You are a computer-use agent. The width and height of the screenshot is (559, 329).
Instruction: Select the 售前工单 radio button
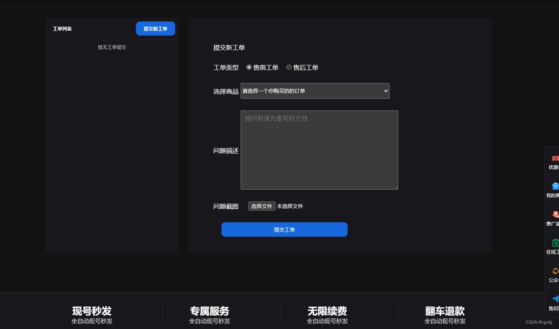pos(249,67)
